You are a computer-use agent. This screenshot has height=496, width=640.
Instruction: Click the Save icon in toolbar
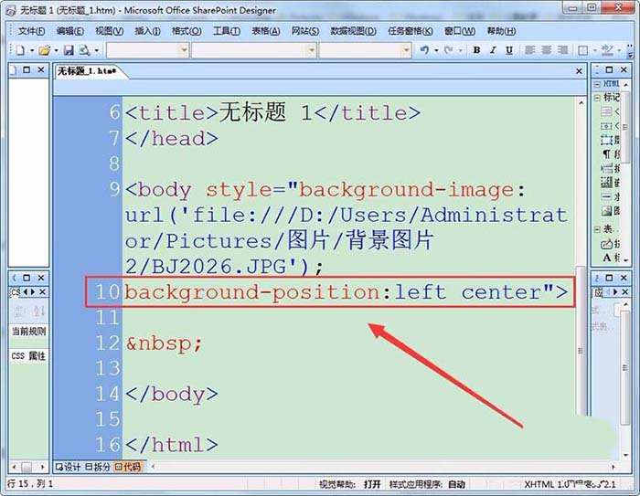click(x=68, y=50)
